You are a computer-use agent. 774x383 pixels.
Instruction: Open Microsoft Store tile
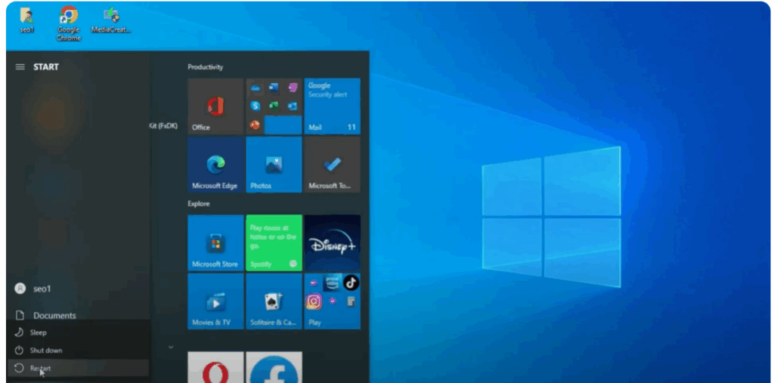point(215,242)
